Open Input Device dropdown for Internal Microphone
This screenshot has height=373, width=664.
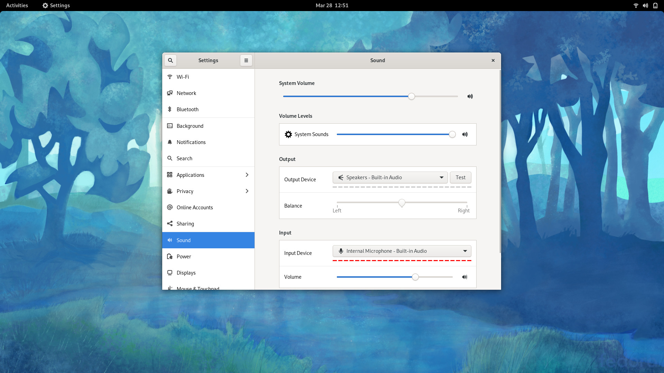click(402, 251)
